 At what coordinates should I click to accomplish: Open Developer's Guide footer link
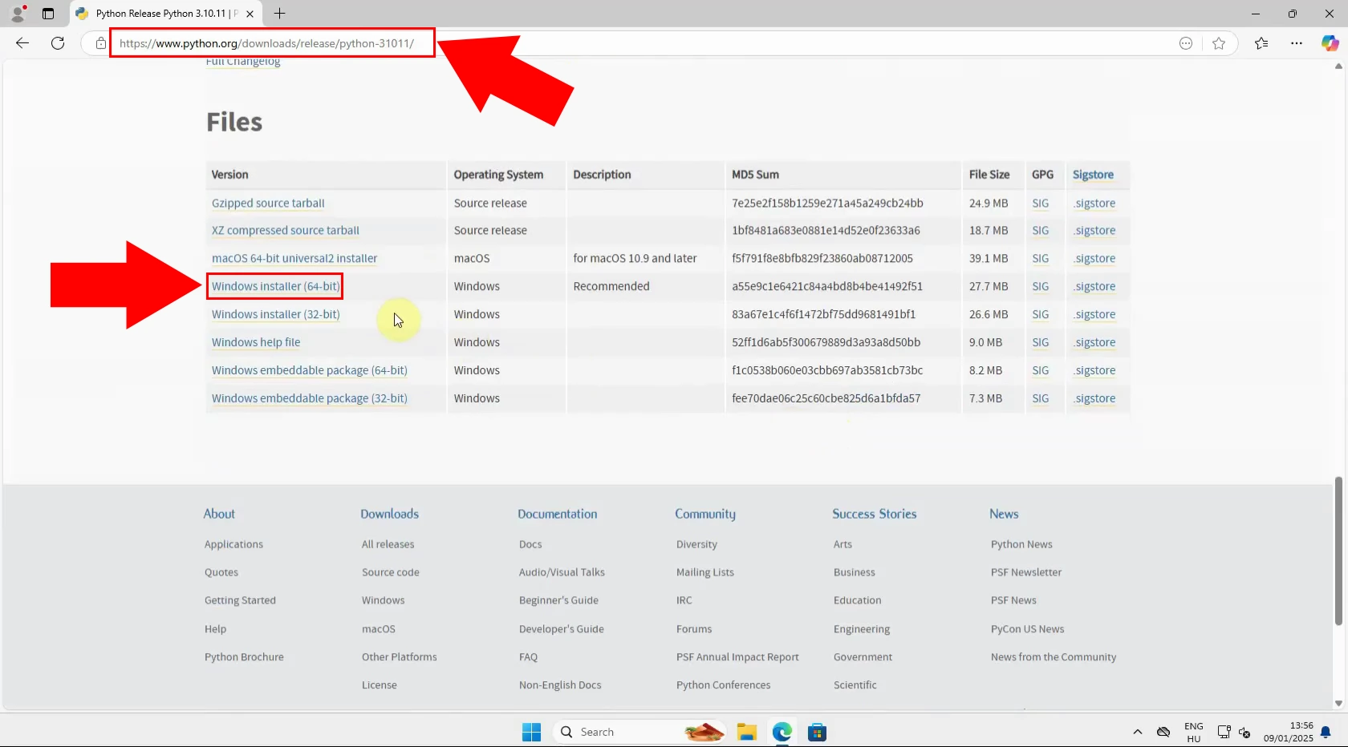point(562,630)
